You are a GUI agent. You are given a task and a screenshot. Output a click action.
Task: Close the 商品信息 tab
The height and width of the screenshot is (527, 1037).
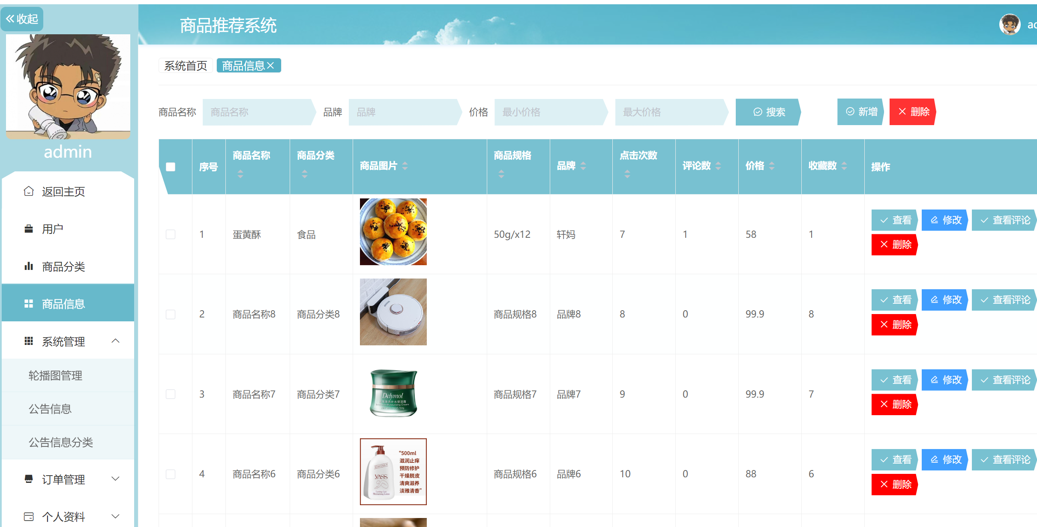pos(272,65)
